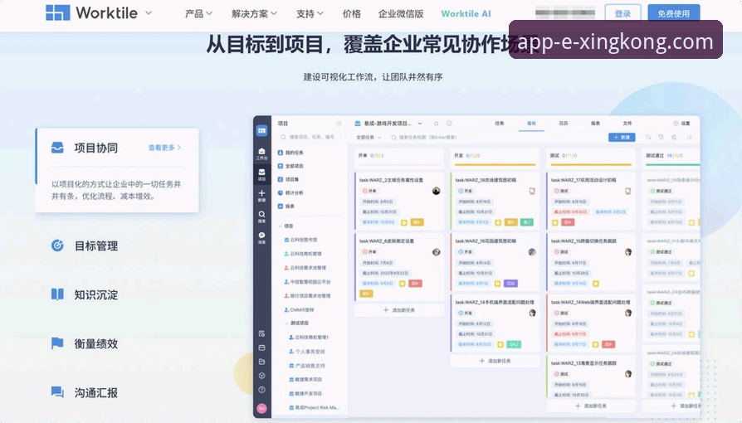This screenshot has width=742, height=423.
Task: Open project 设置 at top right
Action: pos(681,124)
